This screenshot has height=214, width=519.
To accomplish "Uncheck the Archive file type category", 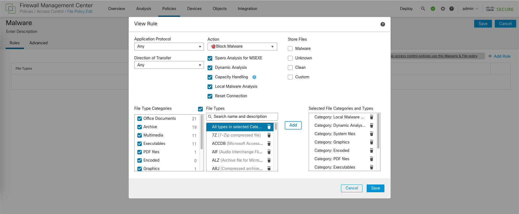I will tap(140, 127).
